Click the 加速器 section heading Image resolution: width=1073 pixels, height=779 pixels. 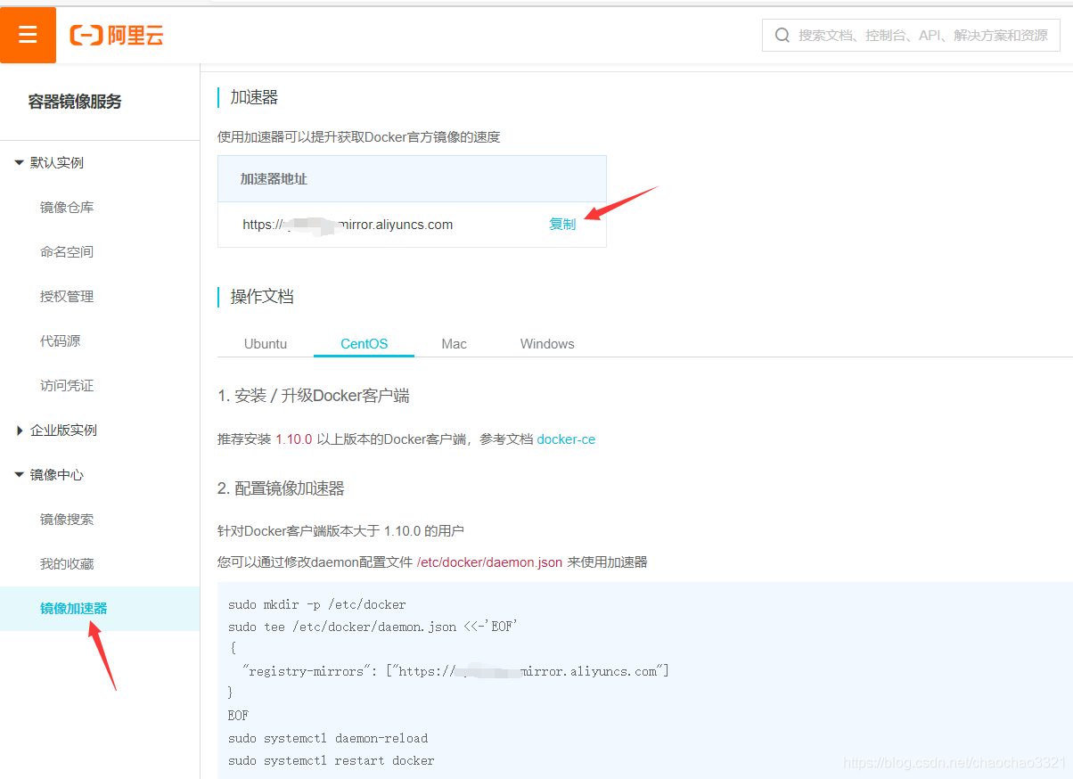[x=254, y=98]
